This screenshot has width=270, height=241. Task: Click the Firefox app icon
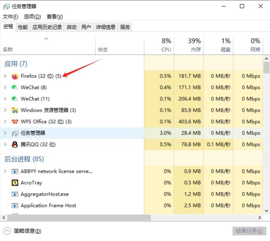[15, 76]
